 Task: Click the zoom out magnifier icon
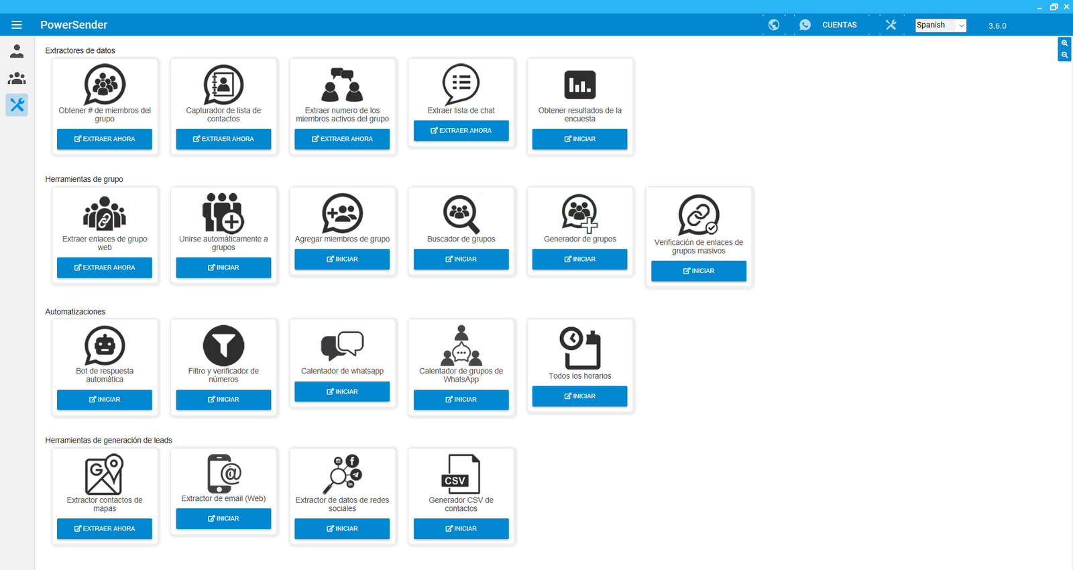pos(1064,55)
